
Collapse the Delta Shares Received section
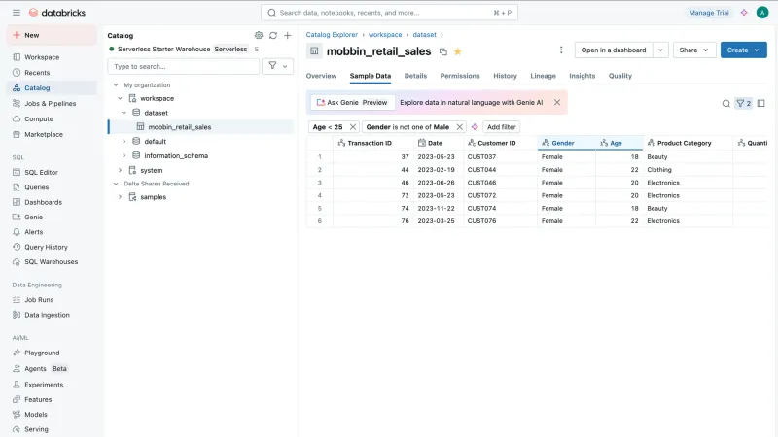coord(116,184)
